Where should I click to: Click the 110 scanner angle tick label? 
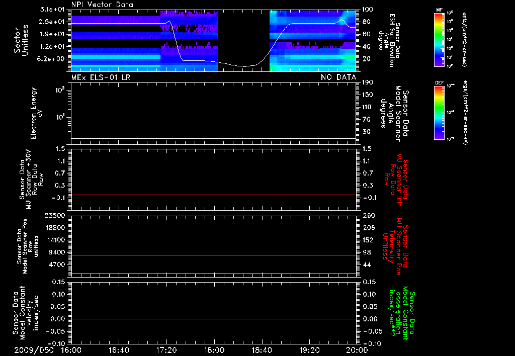368,107
